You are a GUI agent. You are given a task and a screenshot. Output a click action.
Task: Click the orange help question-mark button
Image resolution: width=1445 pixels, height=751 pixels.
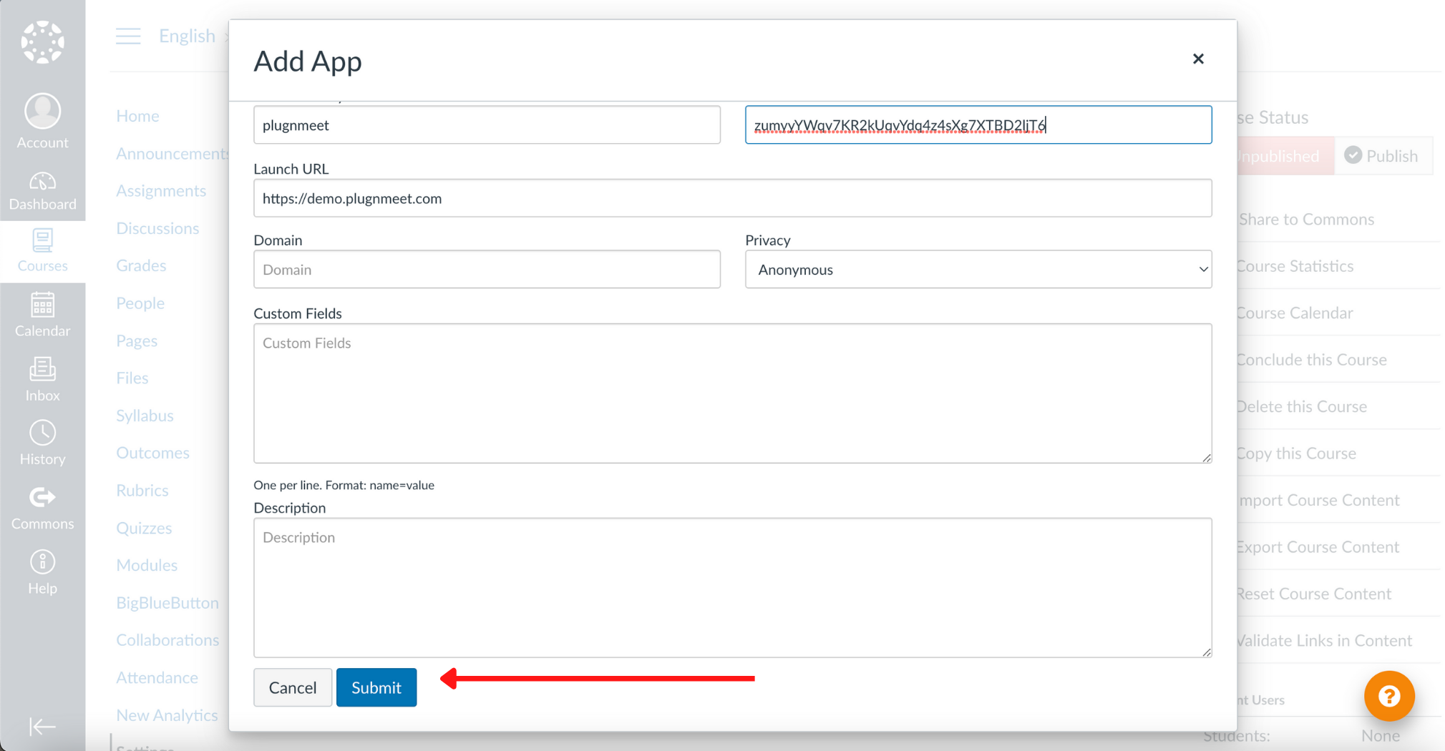click(1389, 696)
